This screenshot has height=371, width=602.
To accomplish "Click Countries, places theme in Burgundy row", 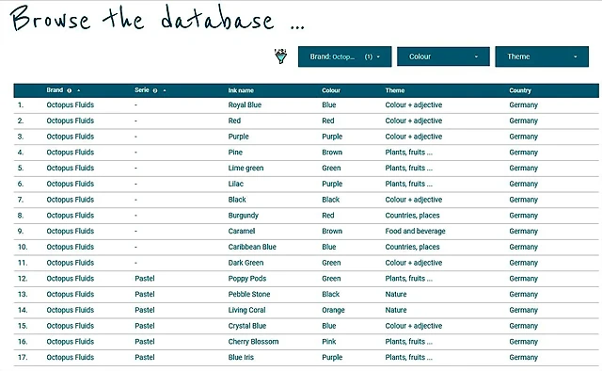I will pos(412,216).
